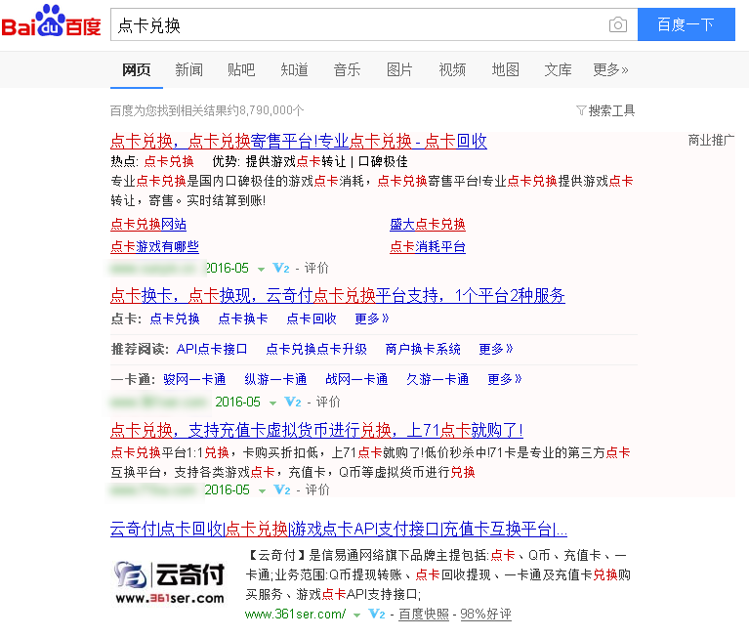The image size is (749, 637).
Task: Open the 纵游一卡通 link
Action: click(275, 379)
